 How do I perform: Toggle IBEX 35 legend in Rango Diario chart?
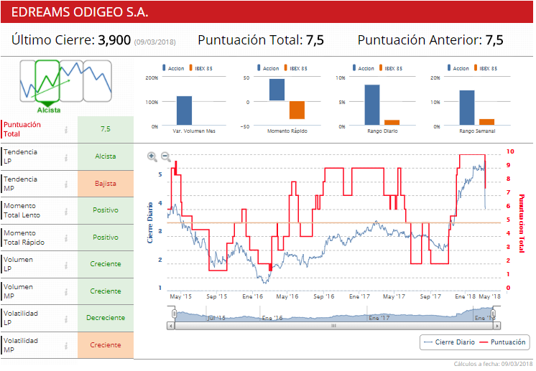tap(391, 68)
